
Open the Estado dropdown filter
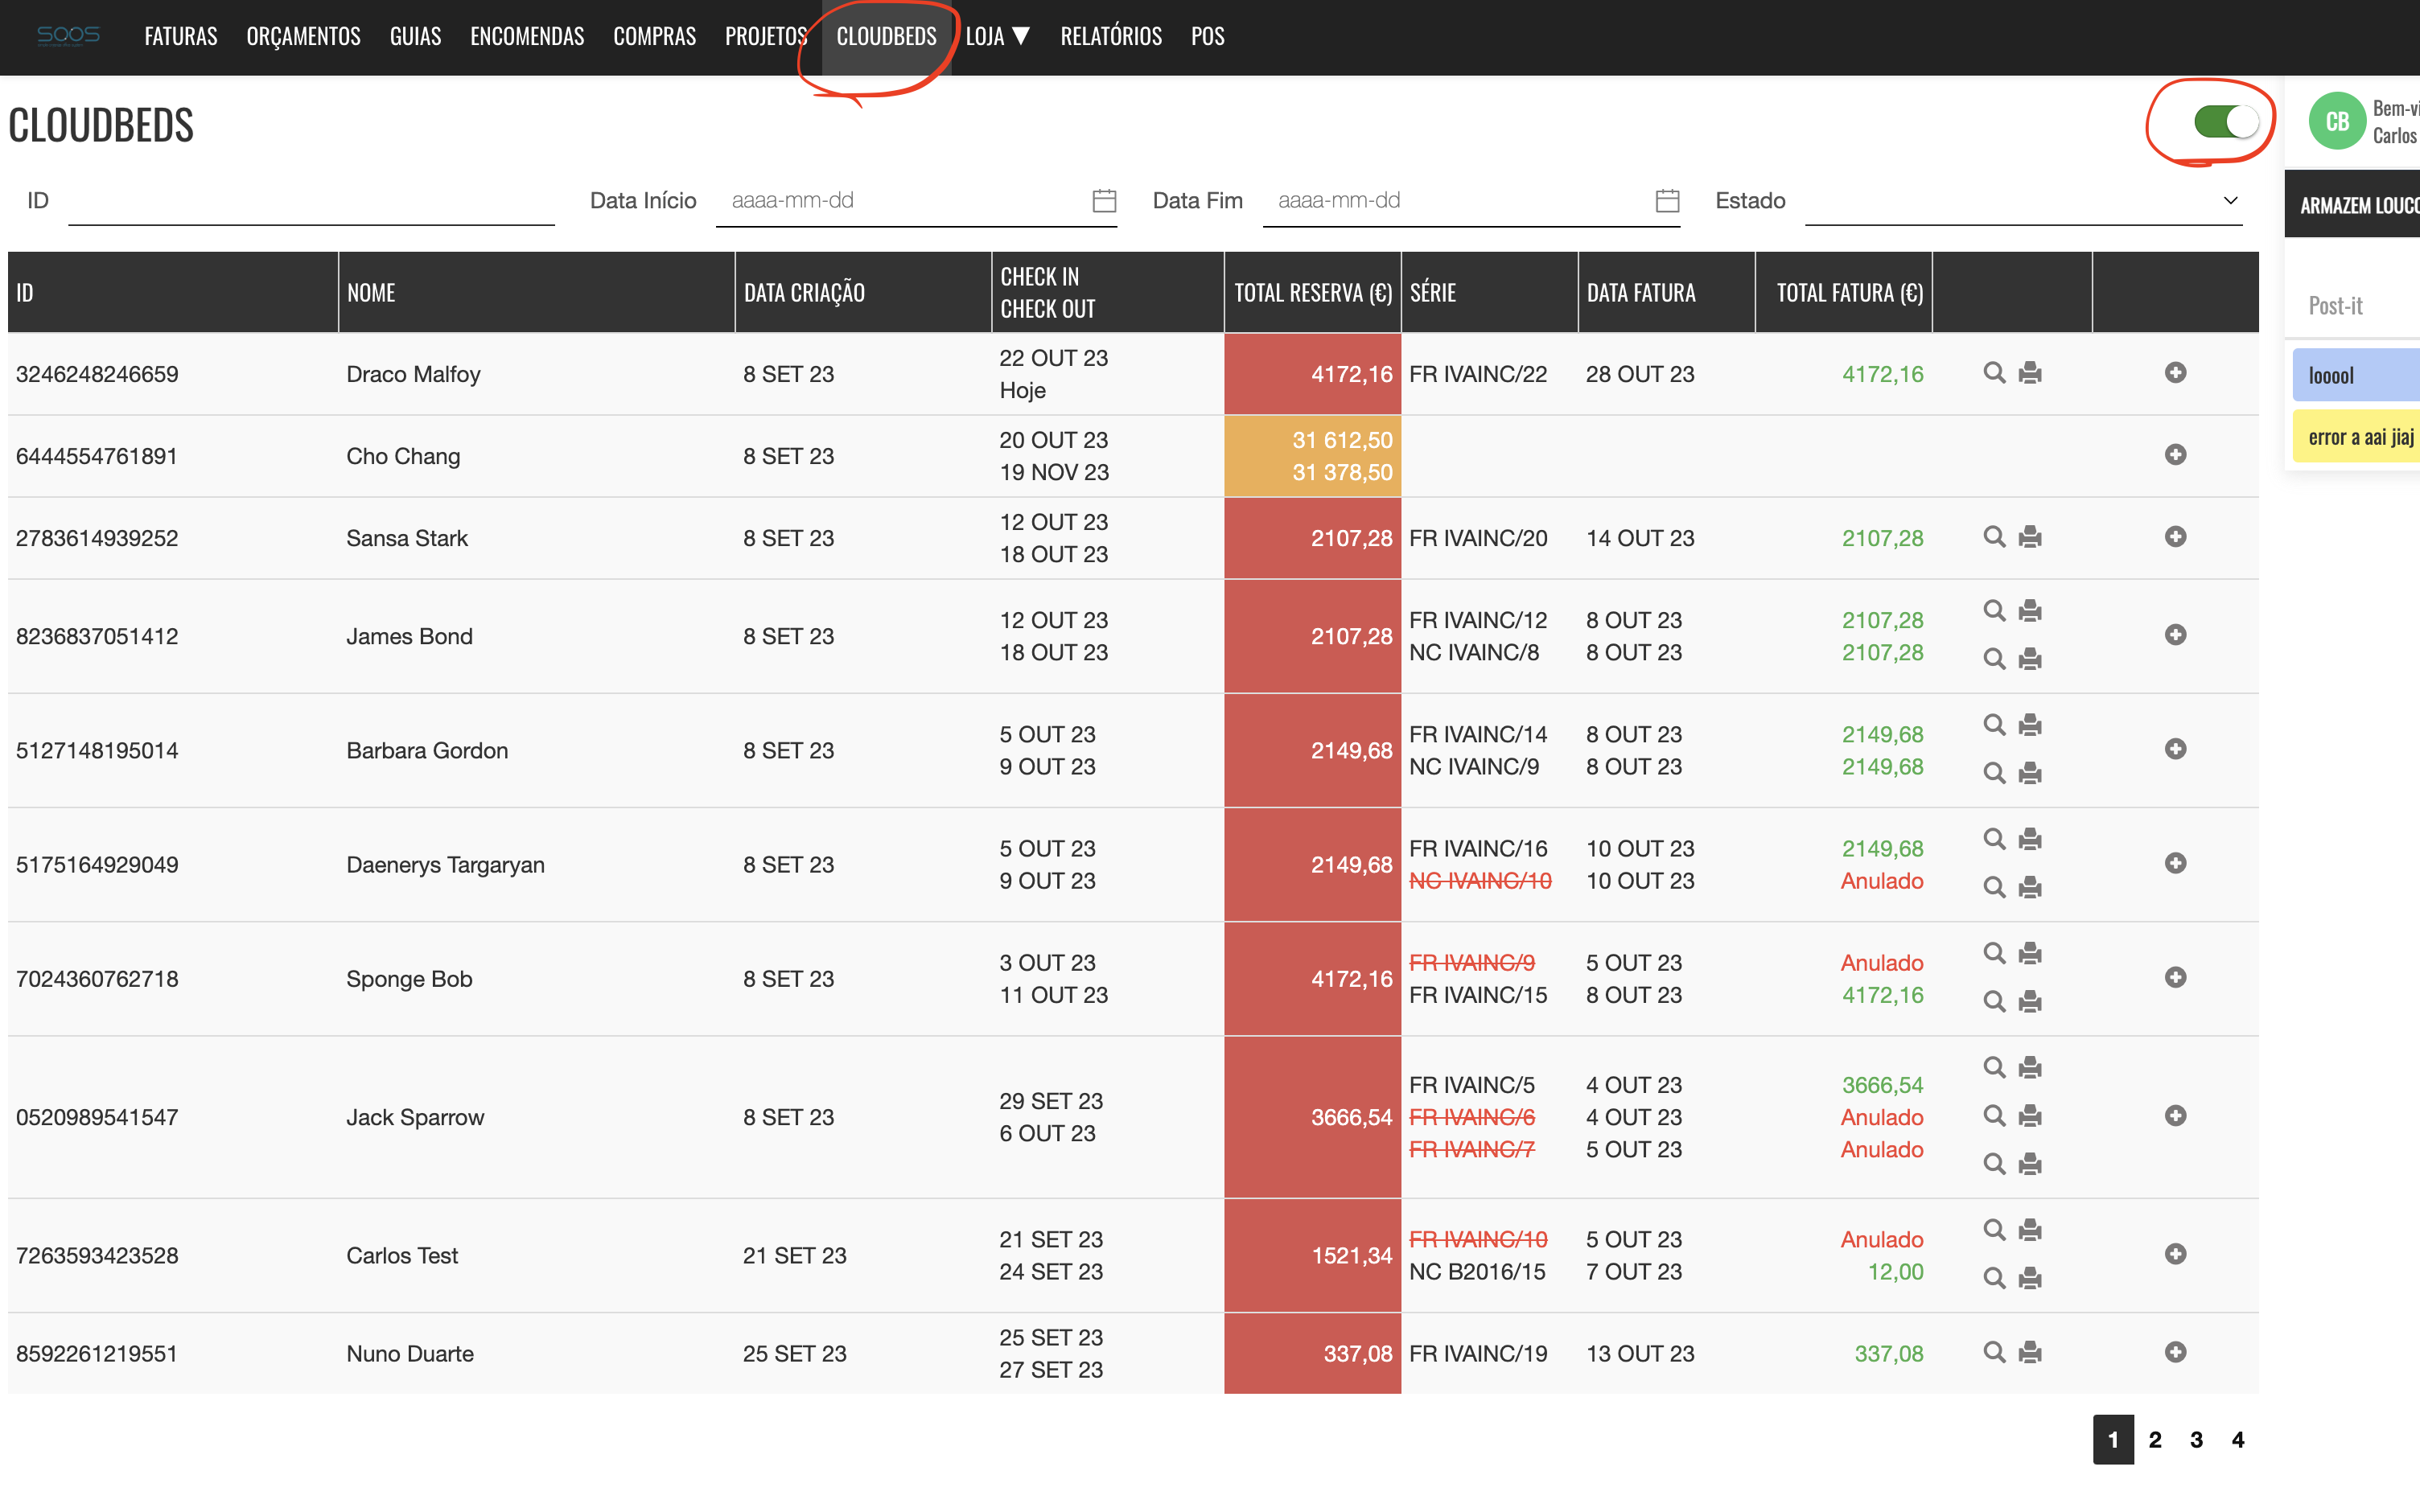[2022, 201]
